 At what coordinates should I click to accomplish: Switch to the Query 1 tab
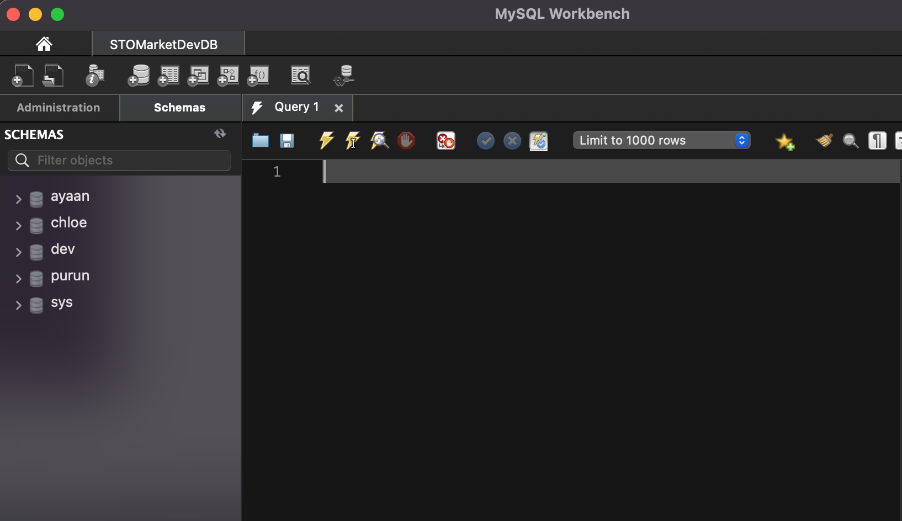pos(296,107)
